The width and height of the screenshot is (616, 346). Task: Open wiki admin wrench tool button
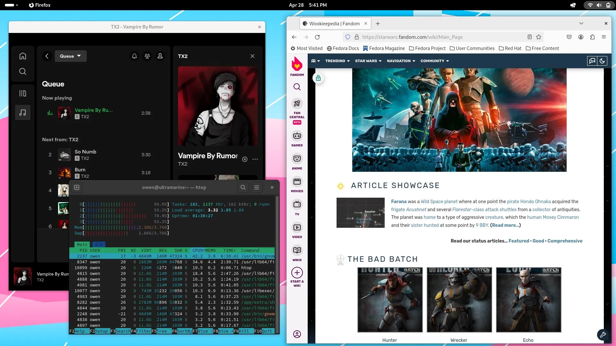tap(603, 335)
